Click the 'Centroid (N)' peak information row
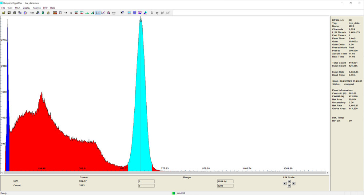Screen dimensions: 364x195 pos(344,93)
